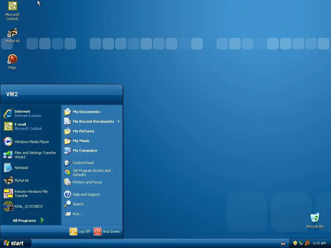The height and width of the screenshot is (248, 331).
Task: Click the All Programs label
Action: tap(24, 221)
